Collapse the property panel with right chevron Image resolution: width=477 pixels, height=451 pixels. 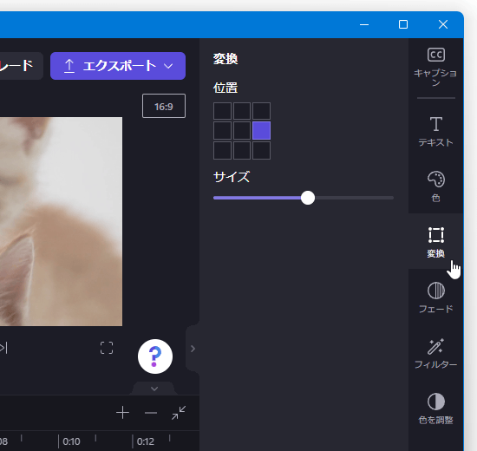193,349
